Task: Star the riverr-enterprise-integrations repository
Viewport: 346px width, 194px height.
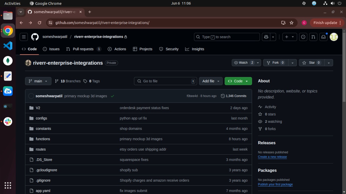Action: click(312, 63)
